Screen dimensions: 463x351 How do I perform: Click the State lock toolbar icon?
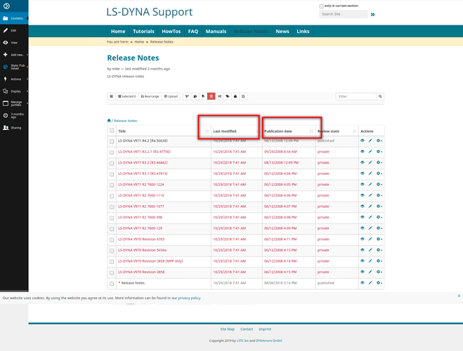point(235,96)
